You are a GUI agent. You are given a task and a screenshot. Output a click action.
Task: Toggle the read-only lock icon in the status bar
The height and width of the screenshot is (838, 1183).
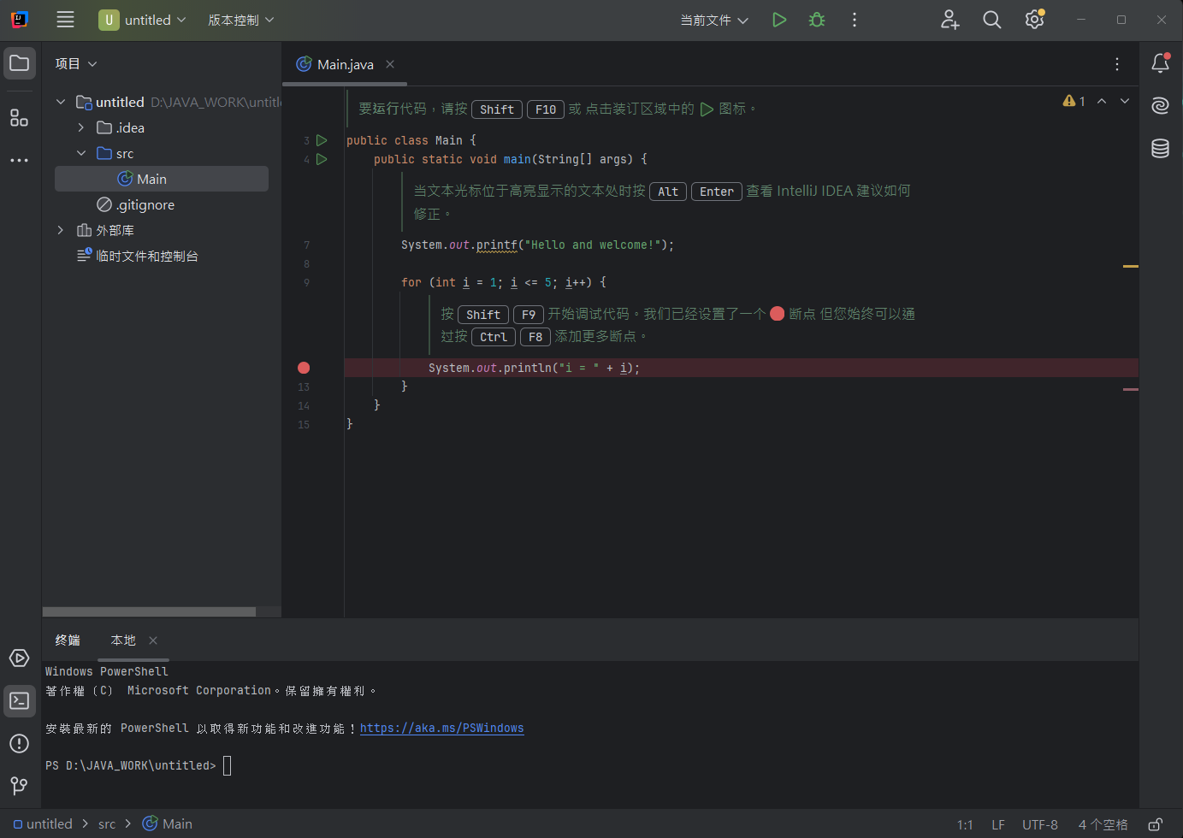(x=1155, y=824)
